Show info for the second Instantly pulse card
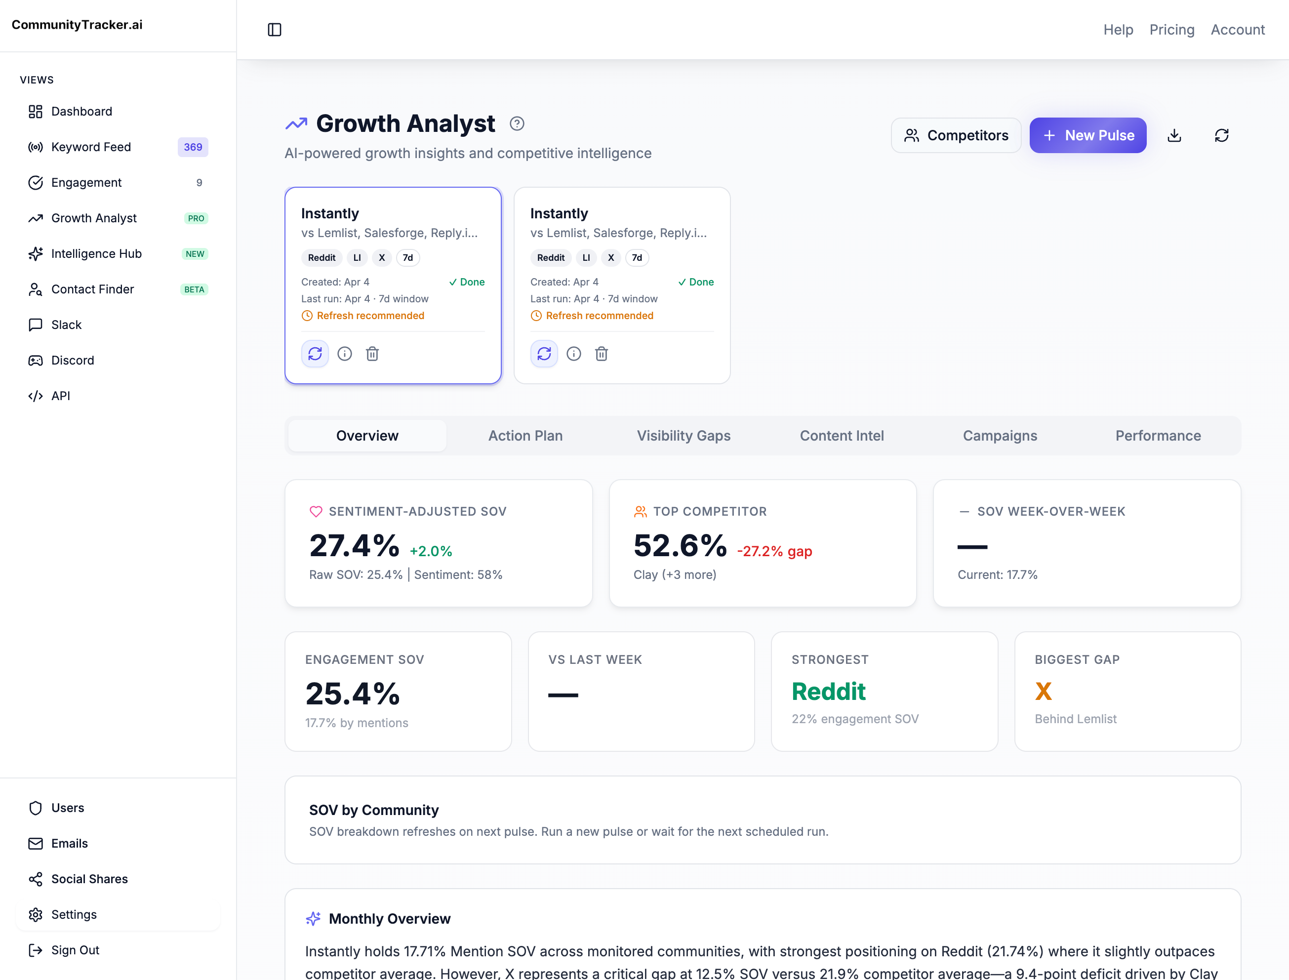The width and height of the screenshot is (1289, 980). (574, 354)
